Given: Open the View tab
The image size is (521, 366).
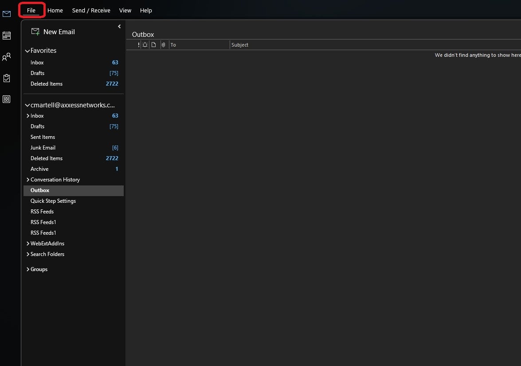Looking at the screenshot, I should [x=125, y=10].
